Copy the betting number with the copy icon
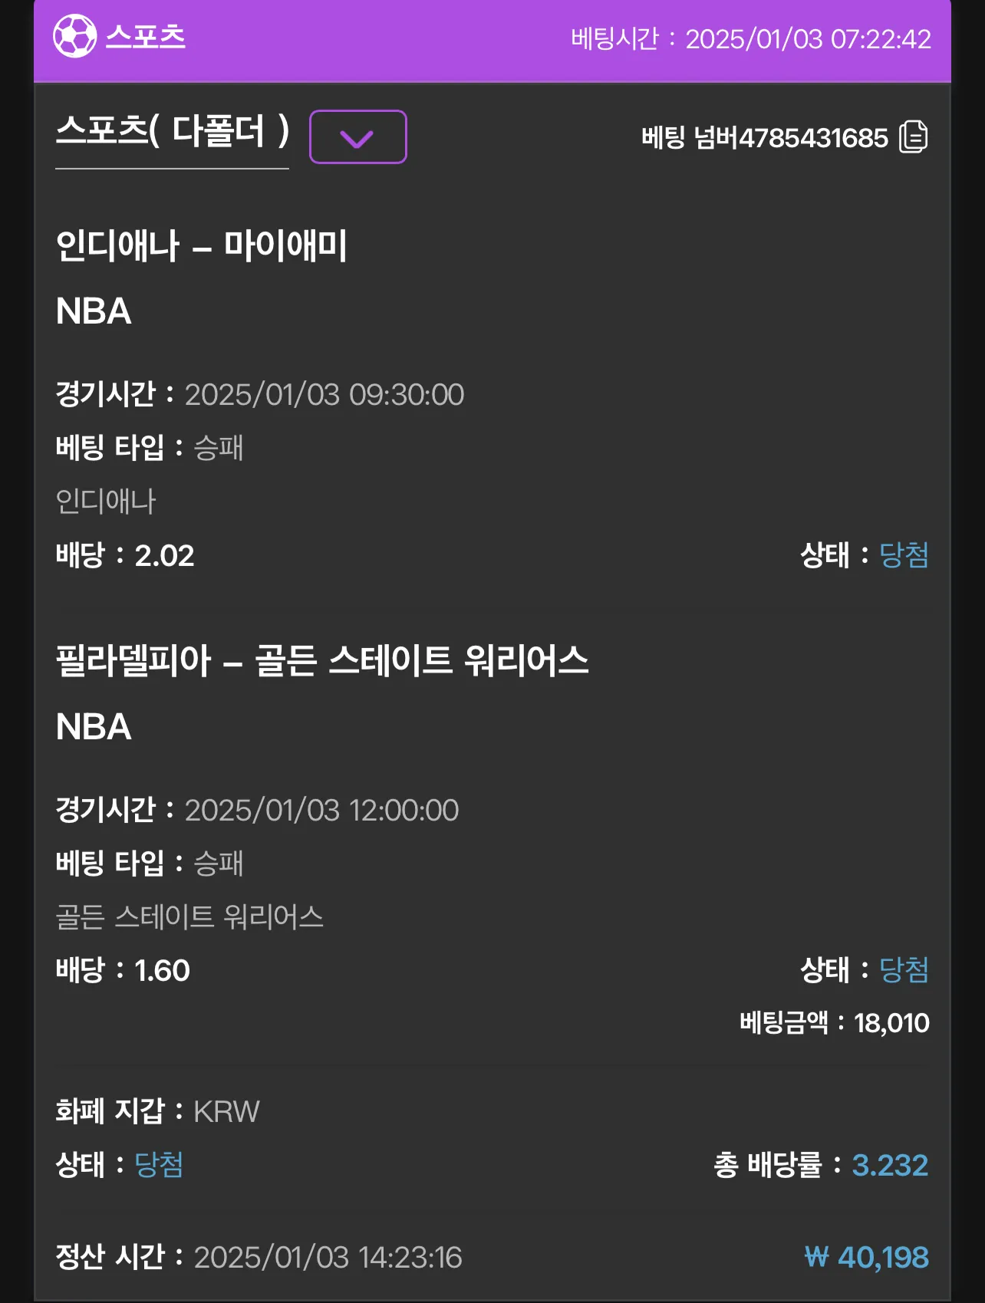The width and height of the screenshot is (985, 1303). [913, 137]
